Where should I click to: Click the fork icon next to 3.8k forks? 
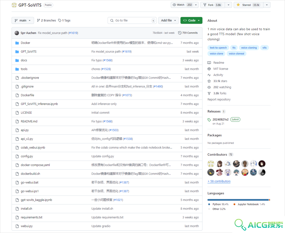[x=209, y=93]
